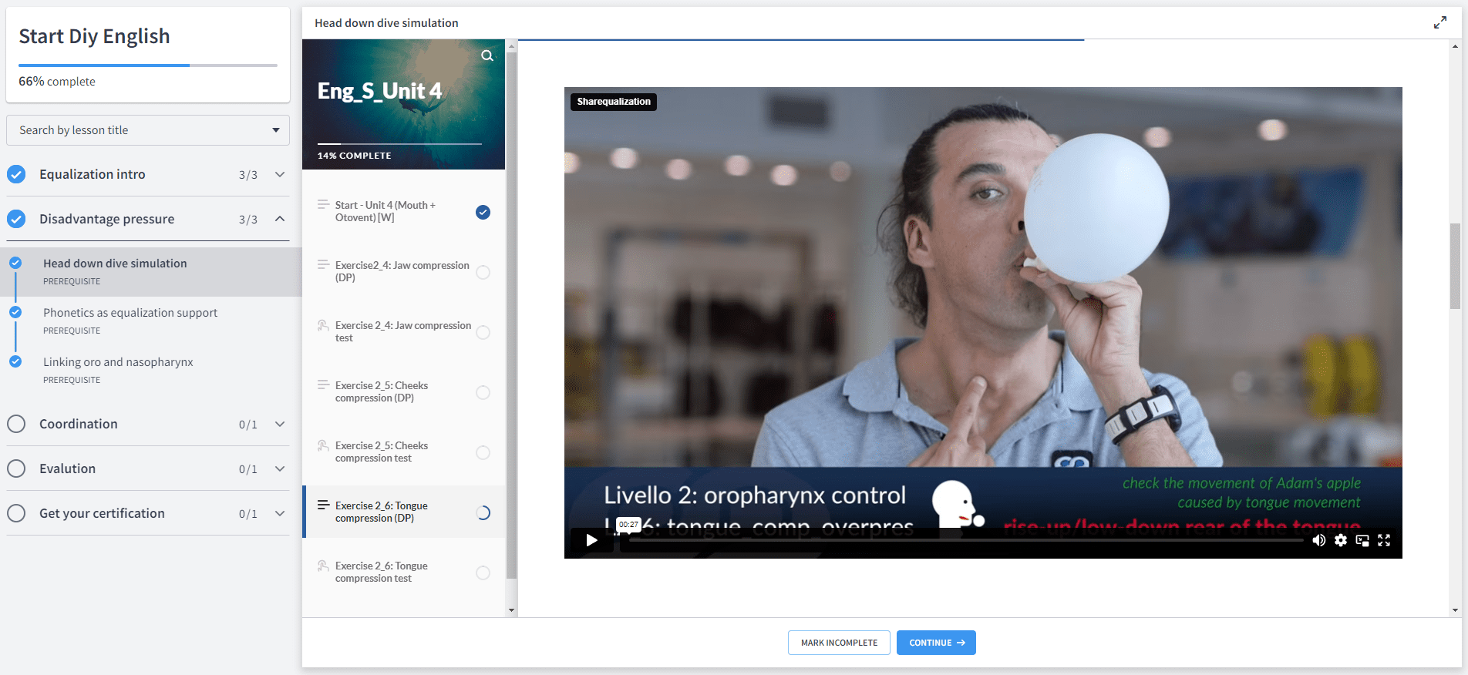
Task: Select Exercise 2_6: Tongue compression test
Action: pyautogui.click(x=381, y=572)
